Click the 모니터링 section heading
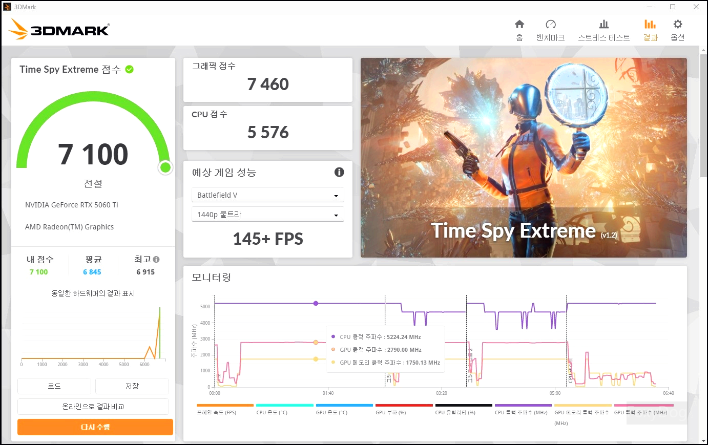Screen dimensions: 708x445 [x=212, y=278]
